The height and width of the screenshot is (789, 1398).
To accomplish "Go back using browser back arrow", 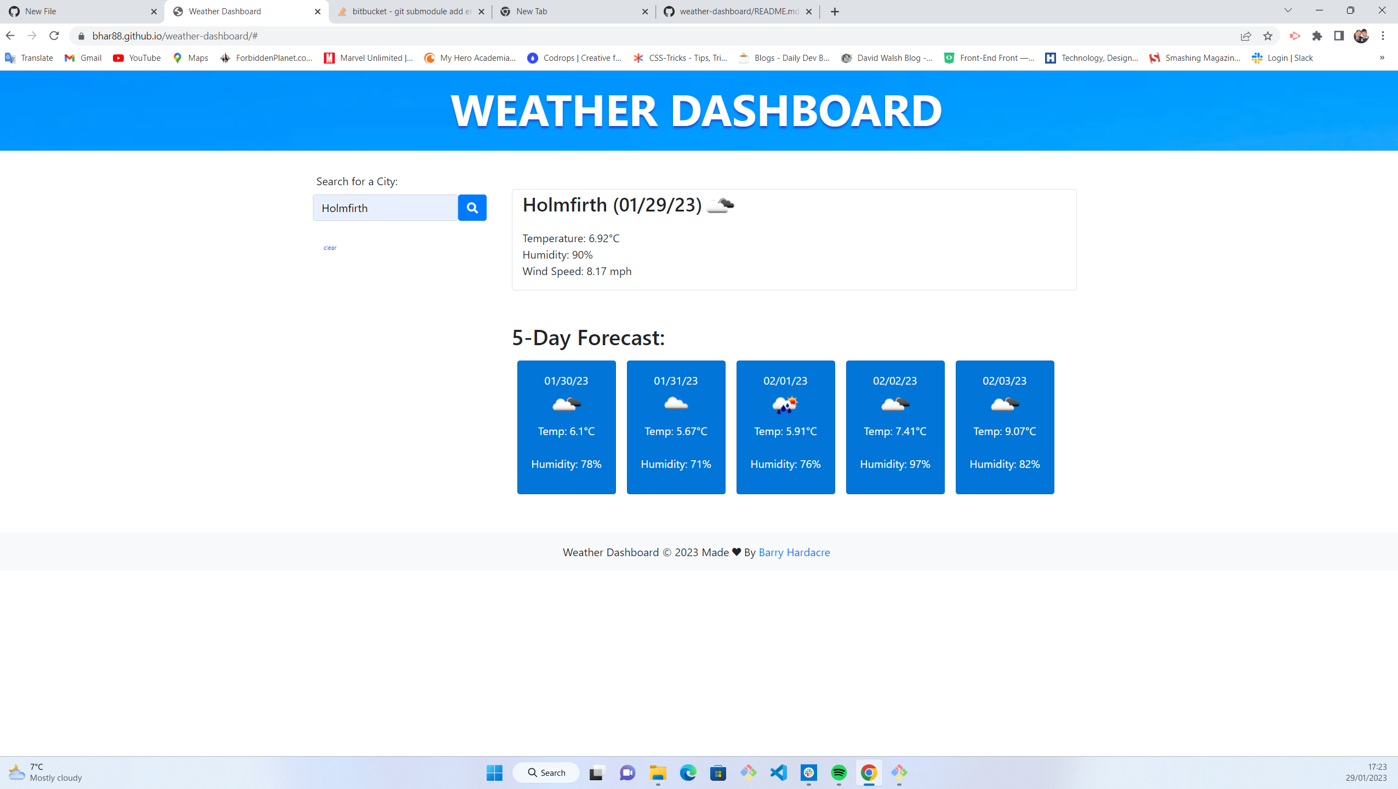I will coord(10,36).
